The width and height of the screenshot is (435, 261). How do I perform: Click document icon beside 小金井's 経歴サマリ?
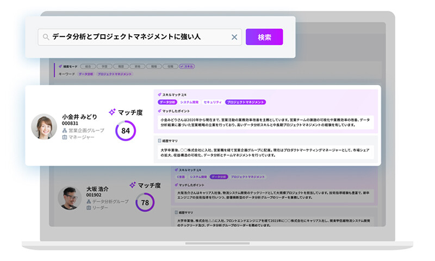tap(159, 141)
